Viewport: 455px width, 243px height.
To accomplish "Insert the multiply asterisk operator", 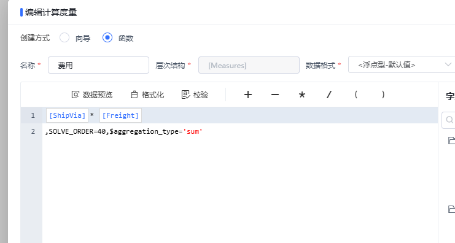I will click(301, 94).
